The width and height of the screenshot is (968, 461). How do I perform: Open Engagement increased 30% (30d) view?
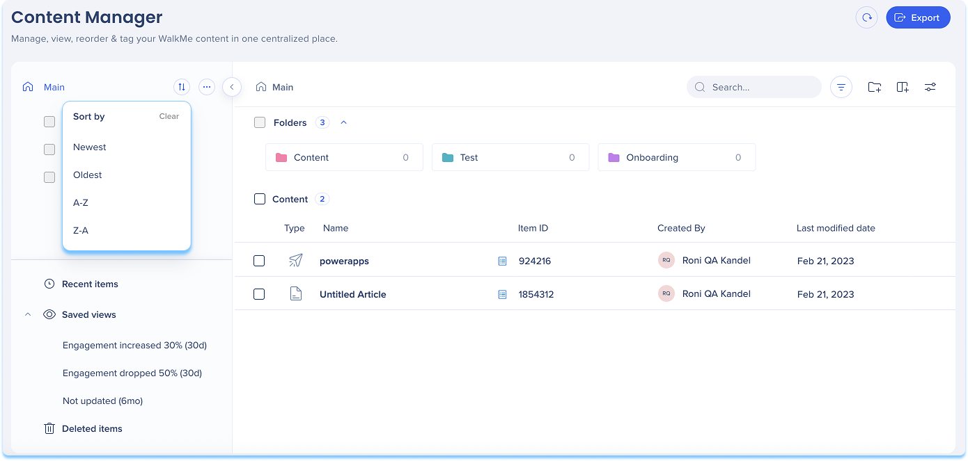coord(134,345)
